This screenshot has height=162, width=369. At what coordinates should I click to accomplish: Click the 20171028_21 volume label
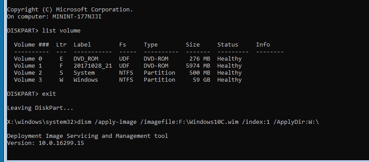[x=93, y=66]
